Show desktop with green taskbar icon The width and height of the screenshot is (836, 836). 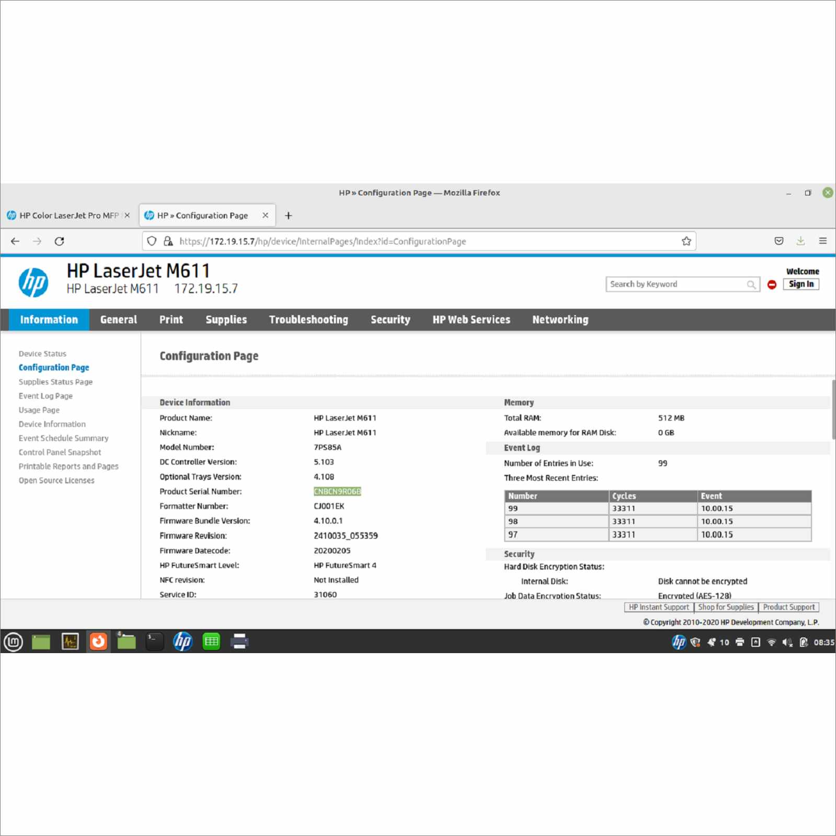point(41,642)
